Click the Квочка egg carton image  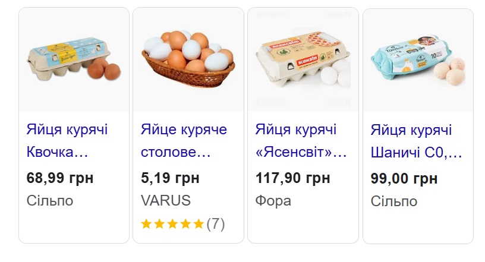[x=74, y=59]
